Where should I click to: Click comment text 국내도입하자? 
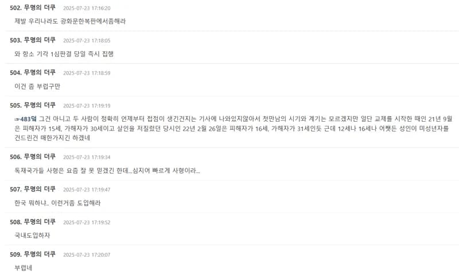coord(32,236)
